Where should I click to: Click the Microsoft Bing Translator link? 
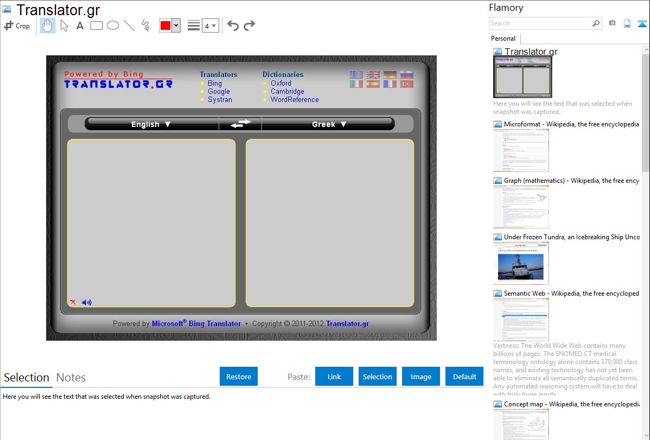196,323
